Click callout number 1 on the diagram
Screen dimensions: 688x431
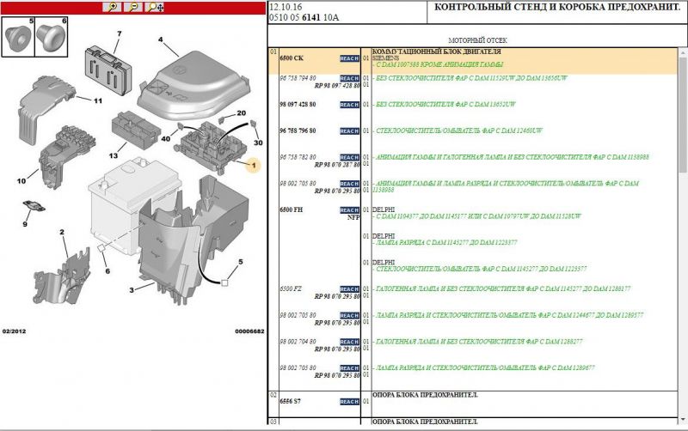(254, 164)
